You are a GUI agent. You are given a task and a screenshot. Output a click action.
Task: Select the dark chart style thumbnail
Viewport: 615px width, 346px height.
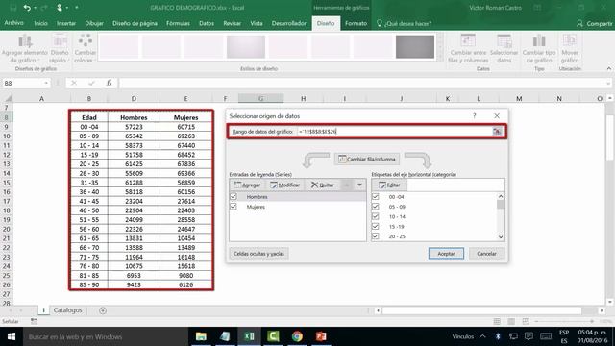point(415,47)
